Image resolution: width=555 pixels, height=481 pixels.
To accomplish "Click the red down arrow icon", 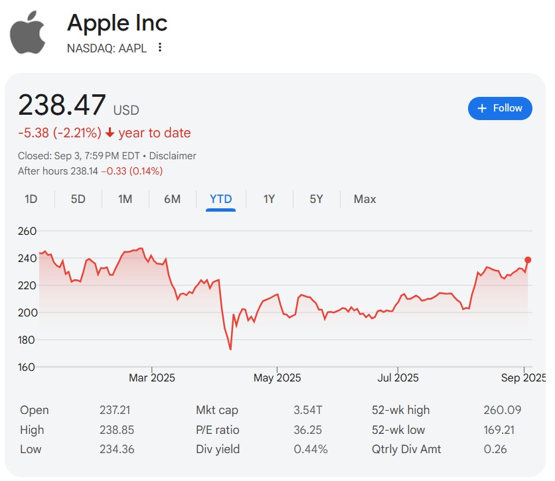I will pyautogui.click(x=110, y=133).
